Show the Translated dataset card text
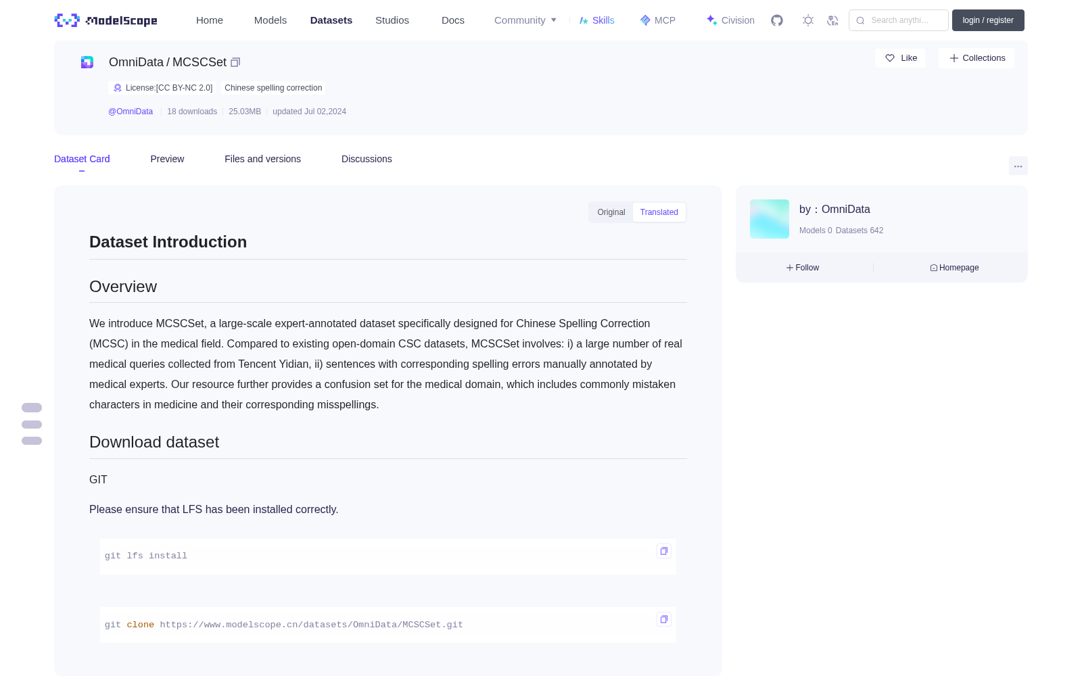This screenshot has height=676, width=1082. pos(659,212)
